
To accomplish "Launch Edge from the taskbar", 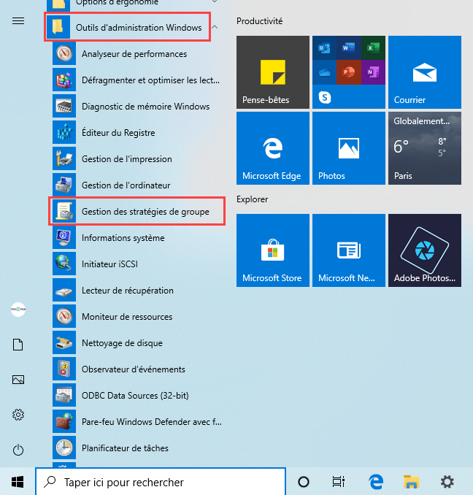I will tap(376, 482).
